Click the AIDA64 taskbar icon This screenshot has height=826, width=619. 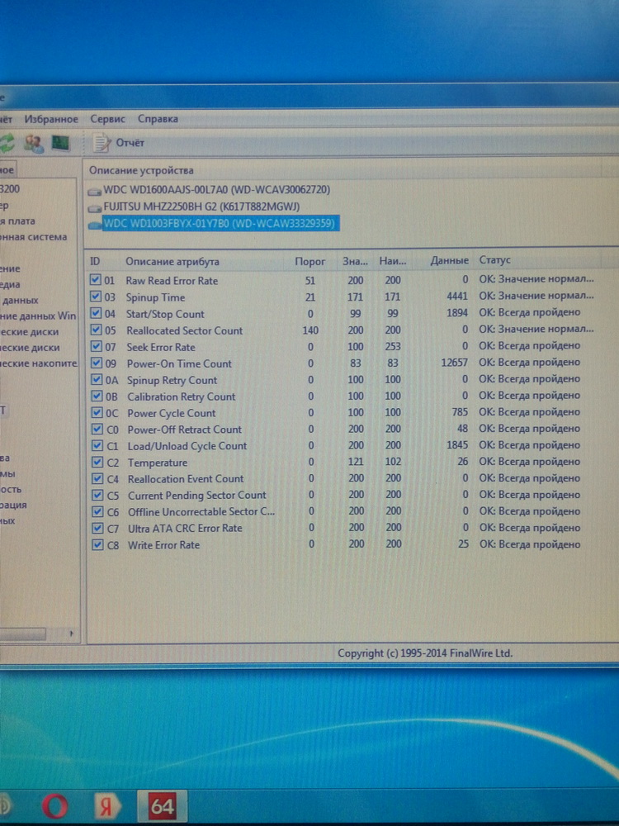(162, 806)
